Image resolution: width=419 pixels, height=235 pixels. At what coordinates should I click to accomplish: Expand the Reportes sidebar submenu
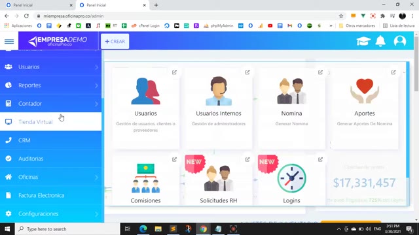pyautogui.click(x=51, y=86)
